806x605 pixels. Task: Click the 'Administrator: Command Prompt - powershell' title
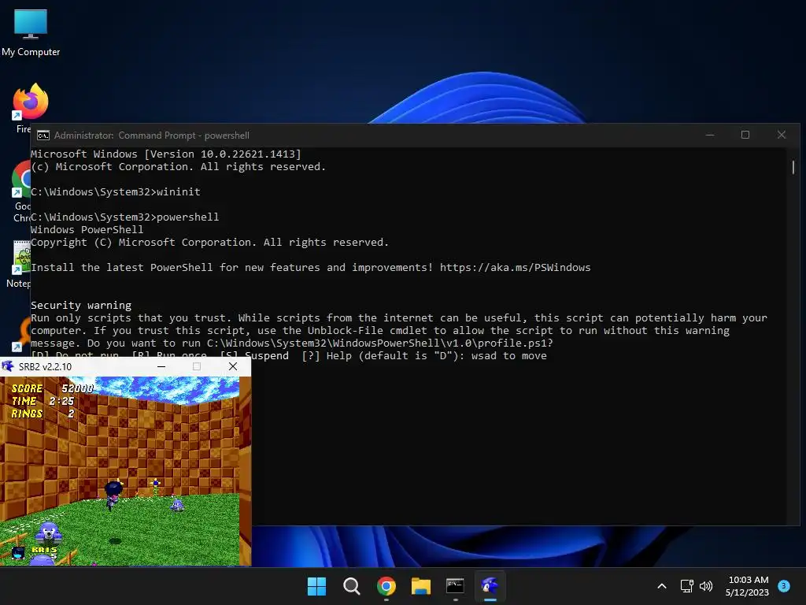152,135
